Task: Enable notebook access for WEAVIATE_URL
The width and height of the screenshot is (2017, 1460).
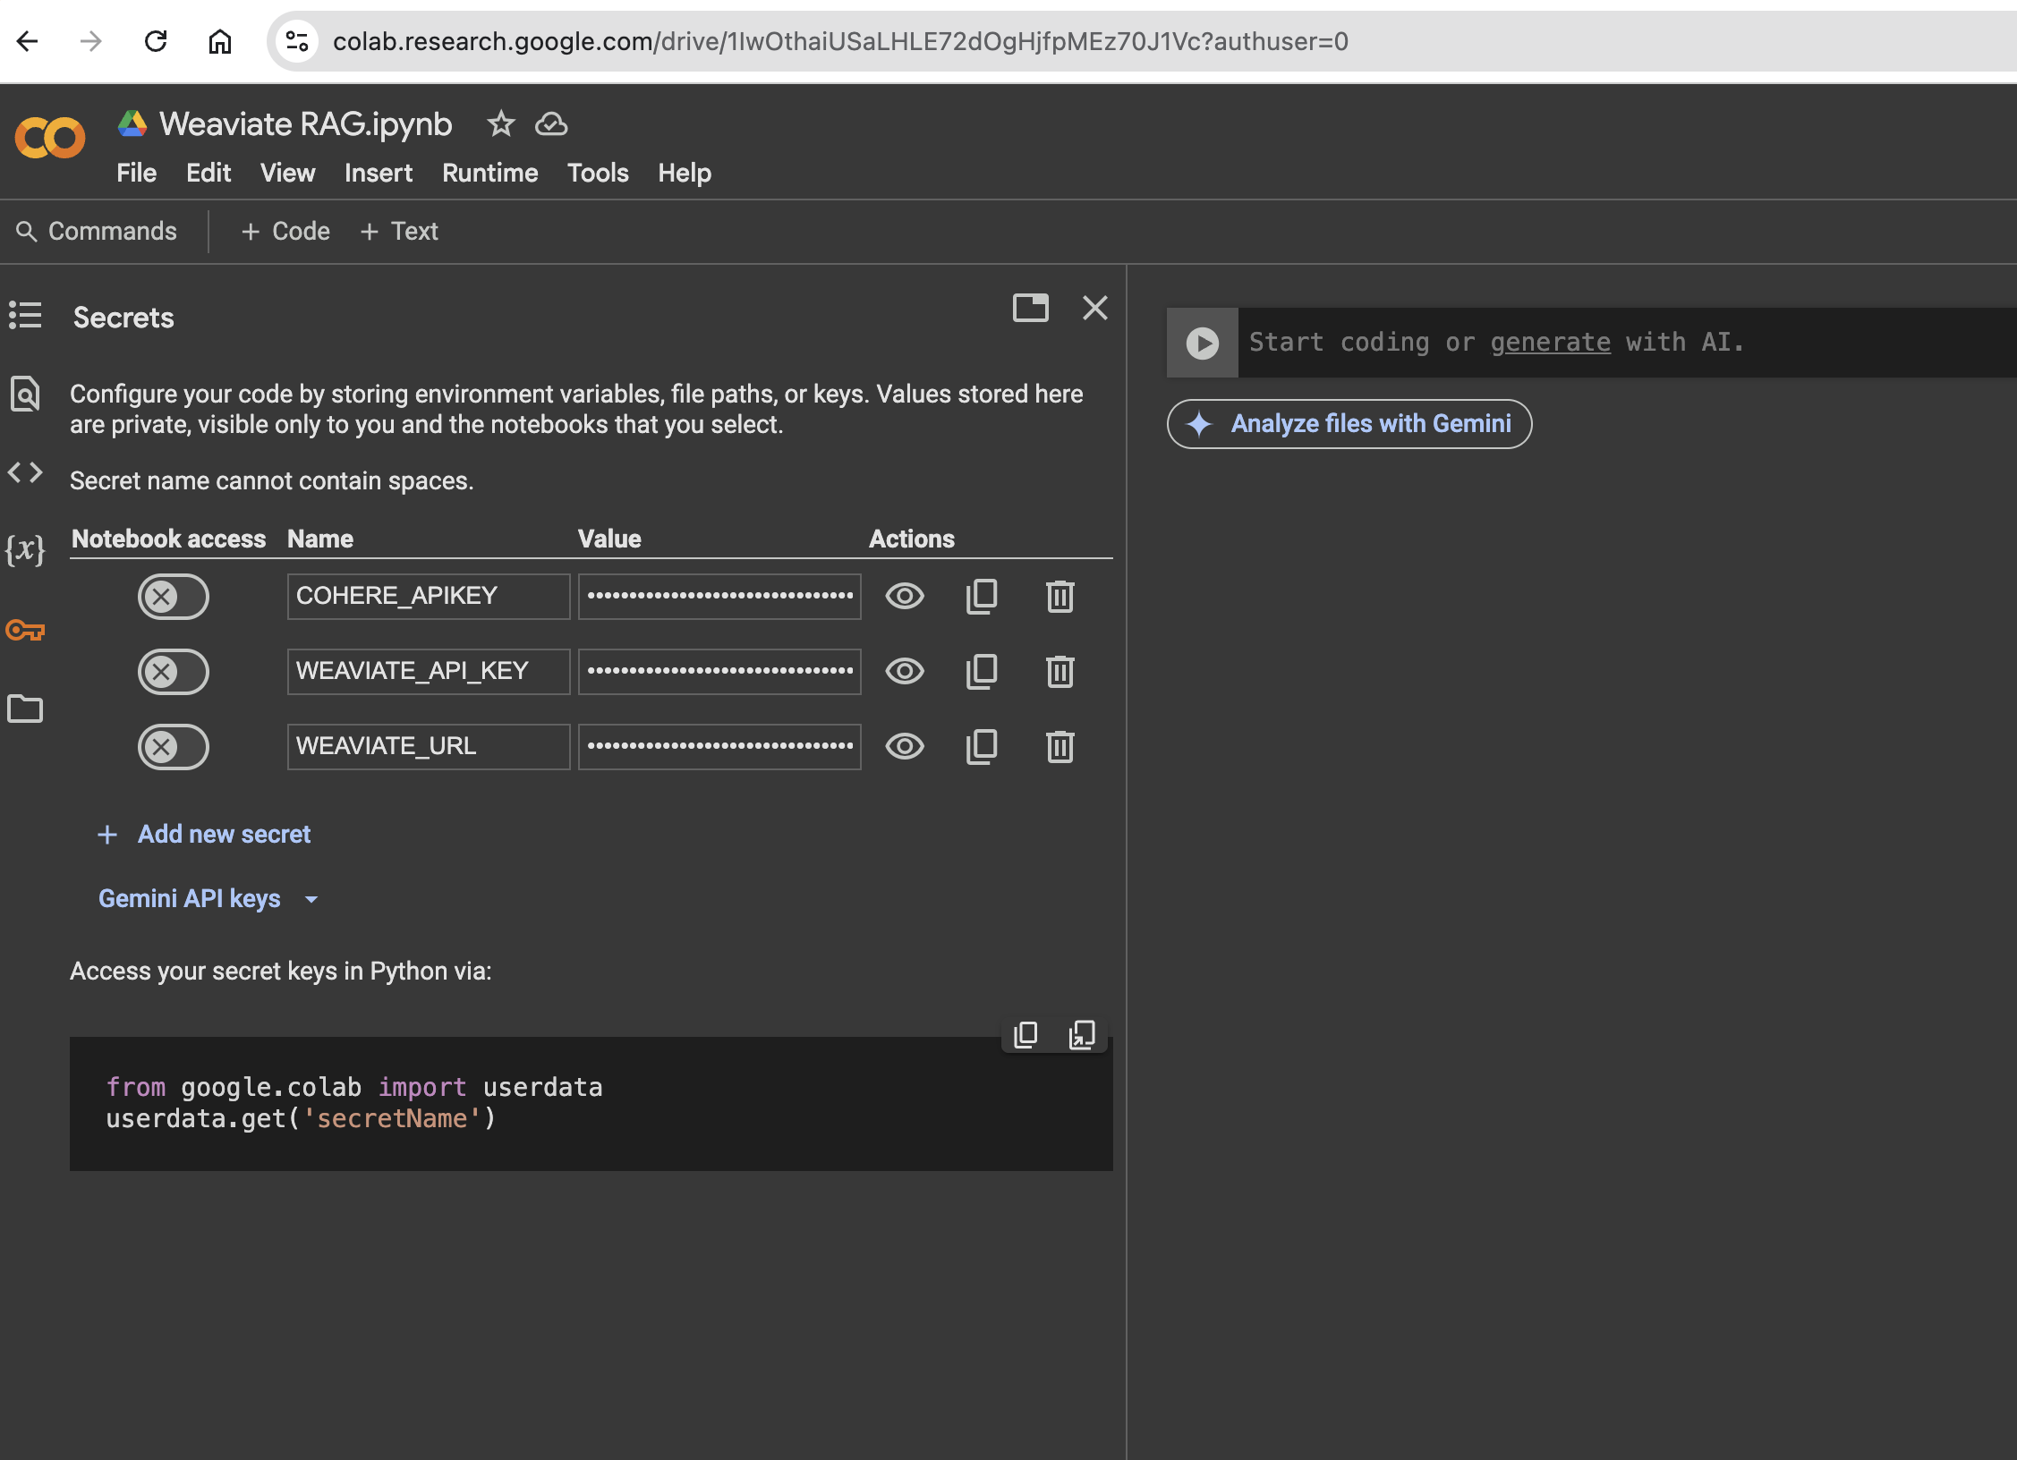Action: click(x=173, y=746)
